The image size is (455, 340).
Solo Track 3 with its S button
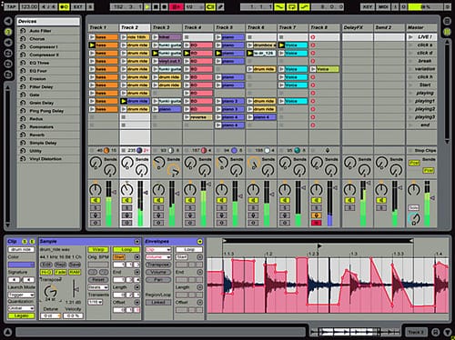coord(158,208)
